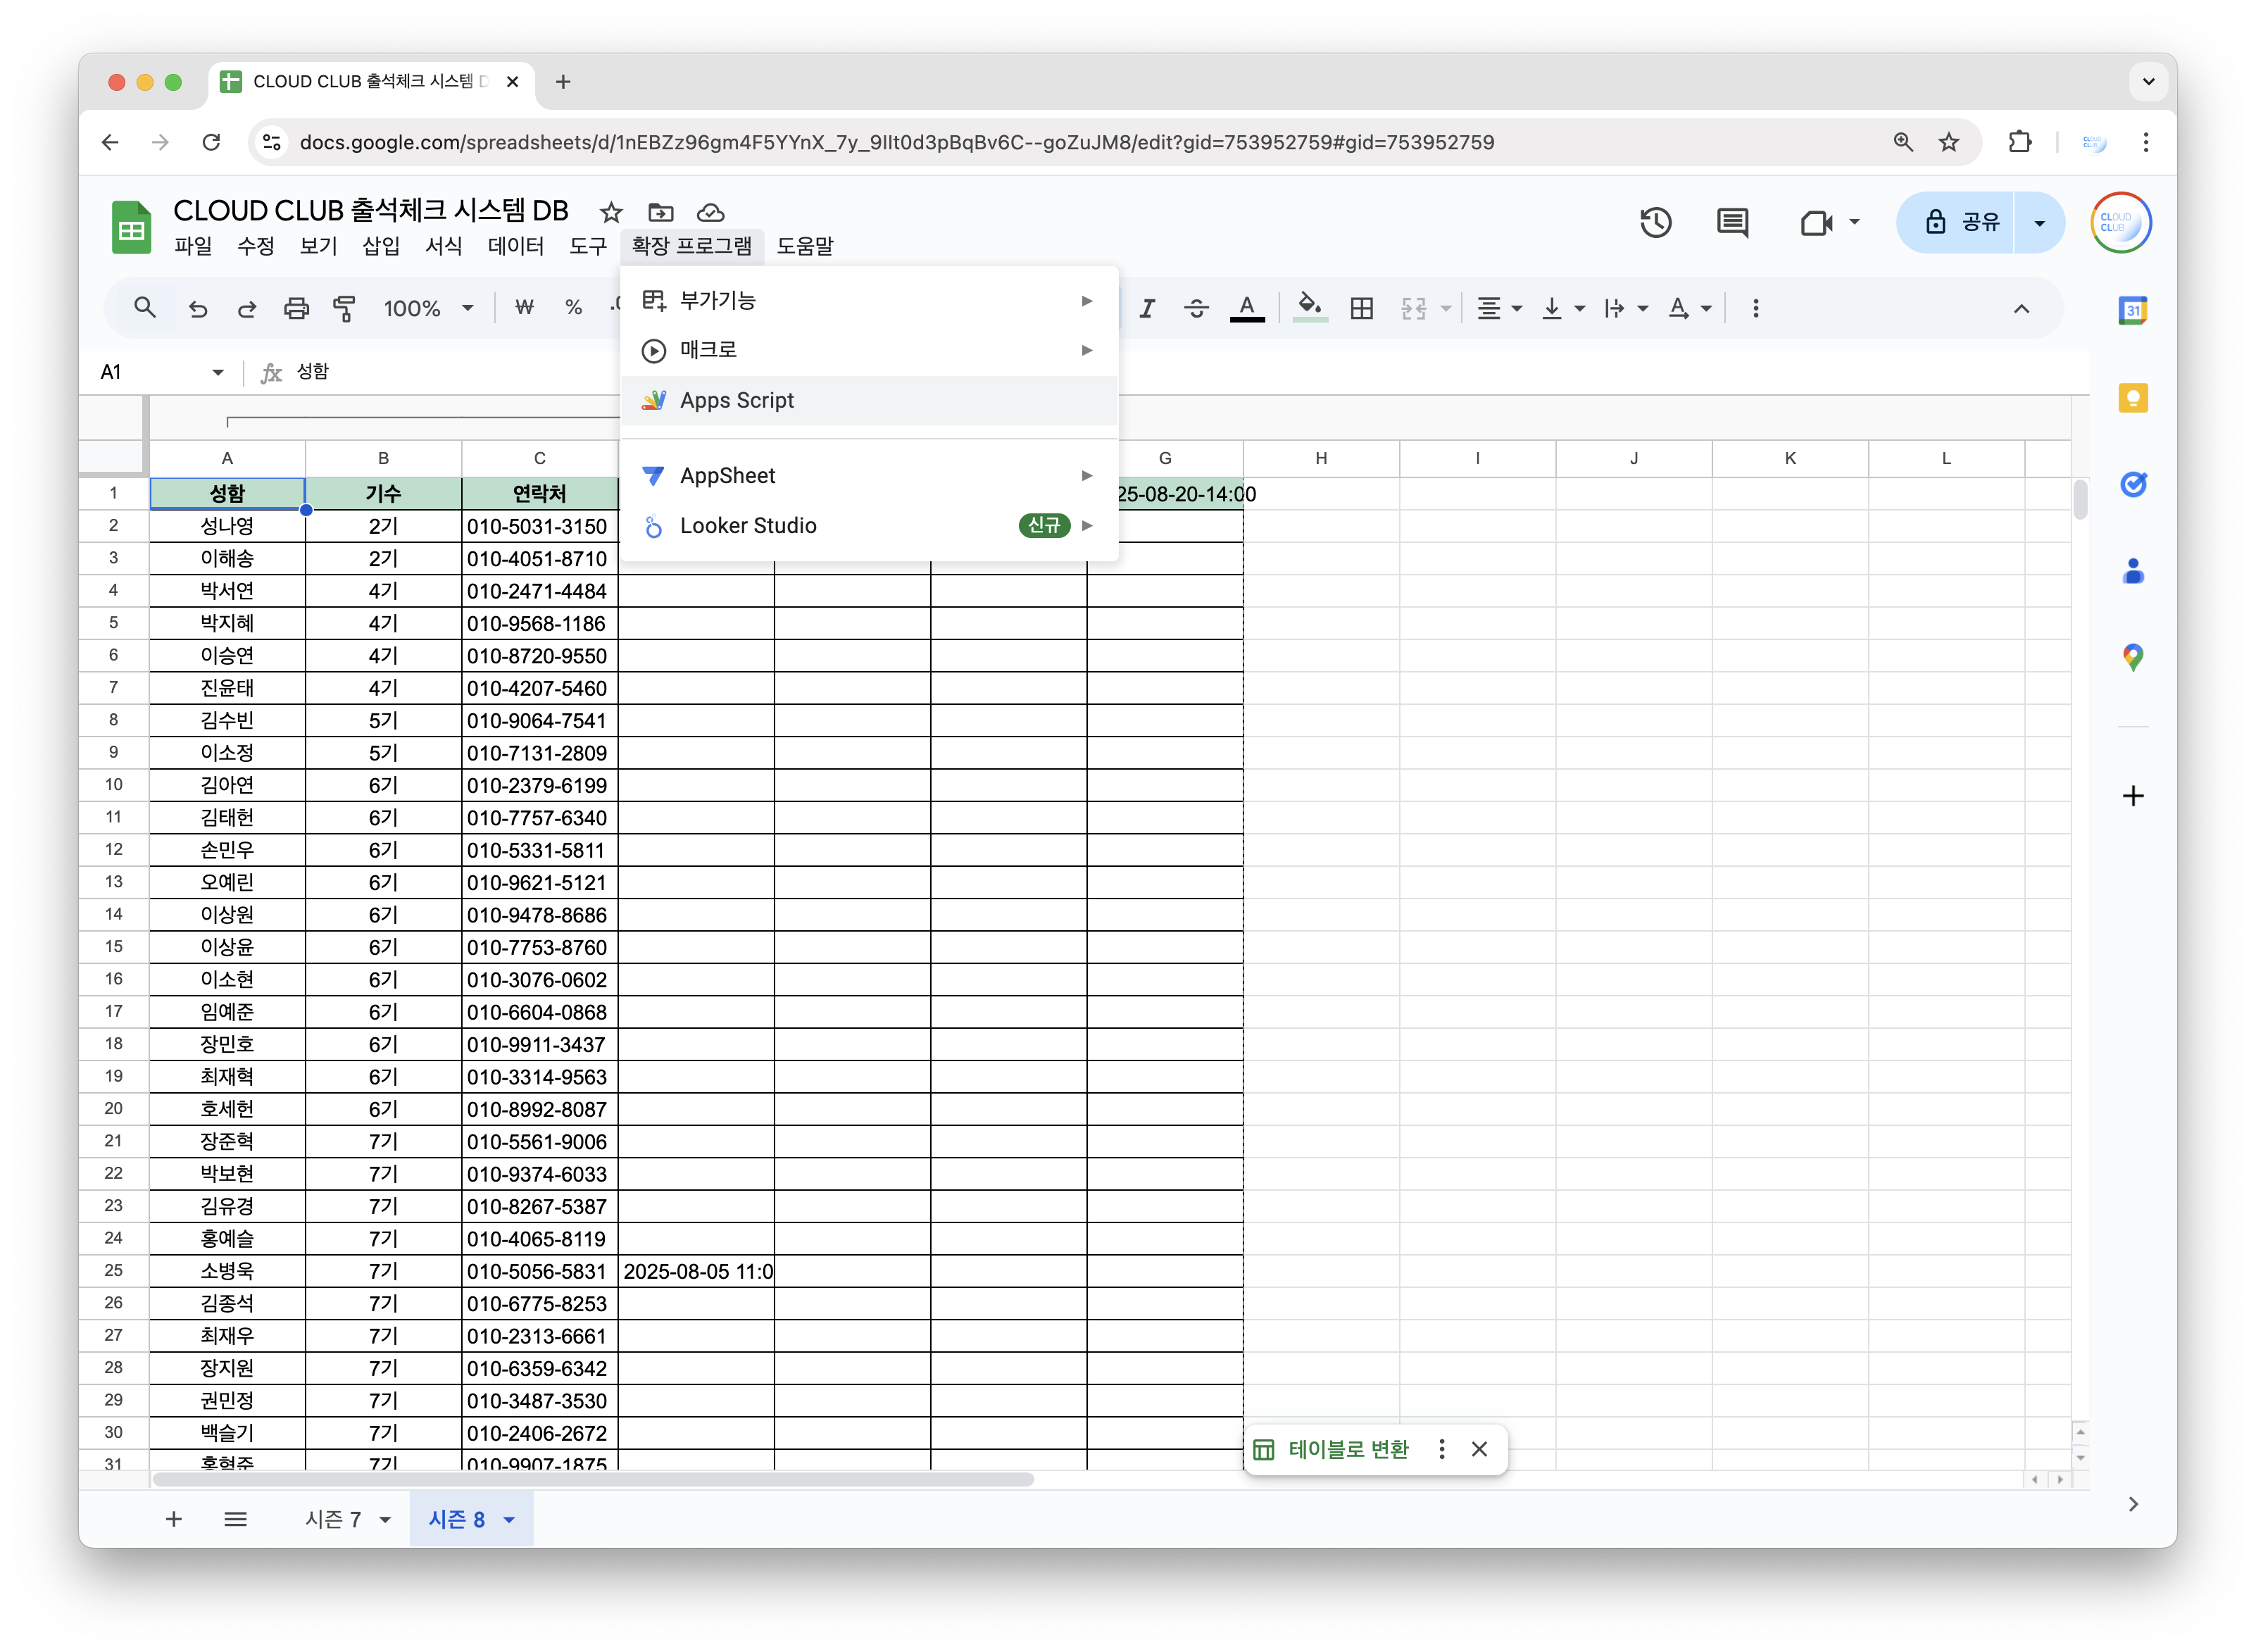
Task: Click the version history clock icon
Action: (x=1655, y=222)
